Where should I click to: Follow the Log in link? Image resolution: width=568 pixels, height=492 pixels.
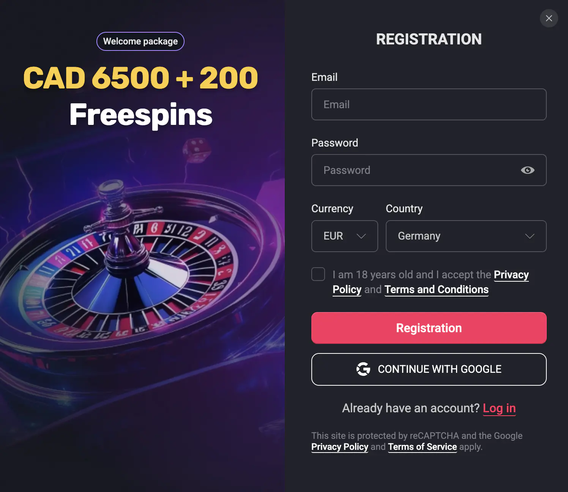pos(499,408)
